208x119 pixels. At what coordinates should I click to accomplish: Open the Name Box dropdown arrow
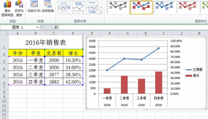(37, 27)
